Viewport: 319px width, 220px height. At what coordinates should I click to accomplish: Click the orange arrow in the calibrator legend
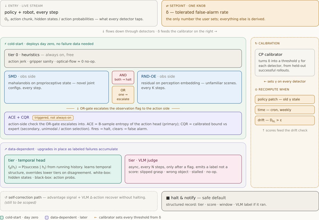(x=96, y=217)
